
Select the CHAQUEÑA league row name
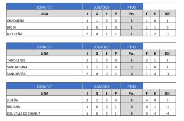click(x=44, y=20)
